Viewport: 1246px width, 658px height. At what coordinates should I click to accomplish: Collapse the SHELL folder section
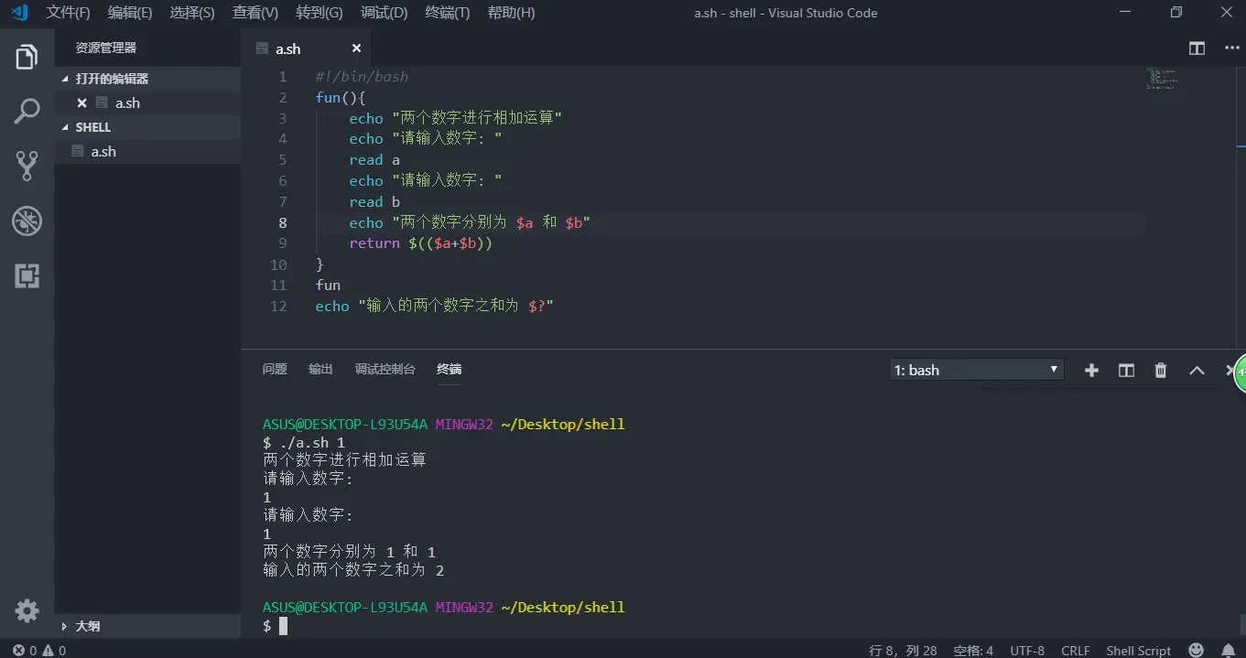[x=147, y=127]
